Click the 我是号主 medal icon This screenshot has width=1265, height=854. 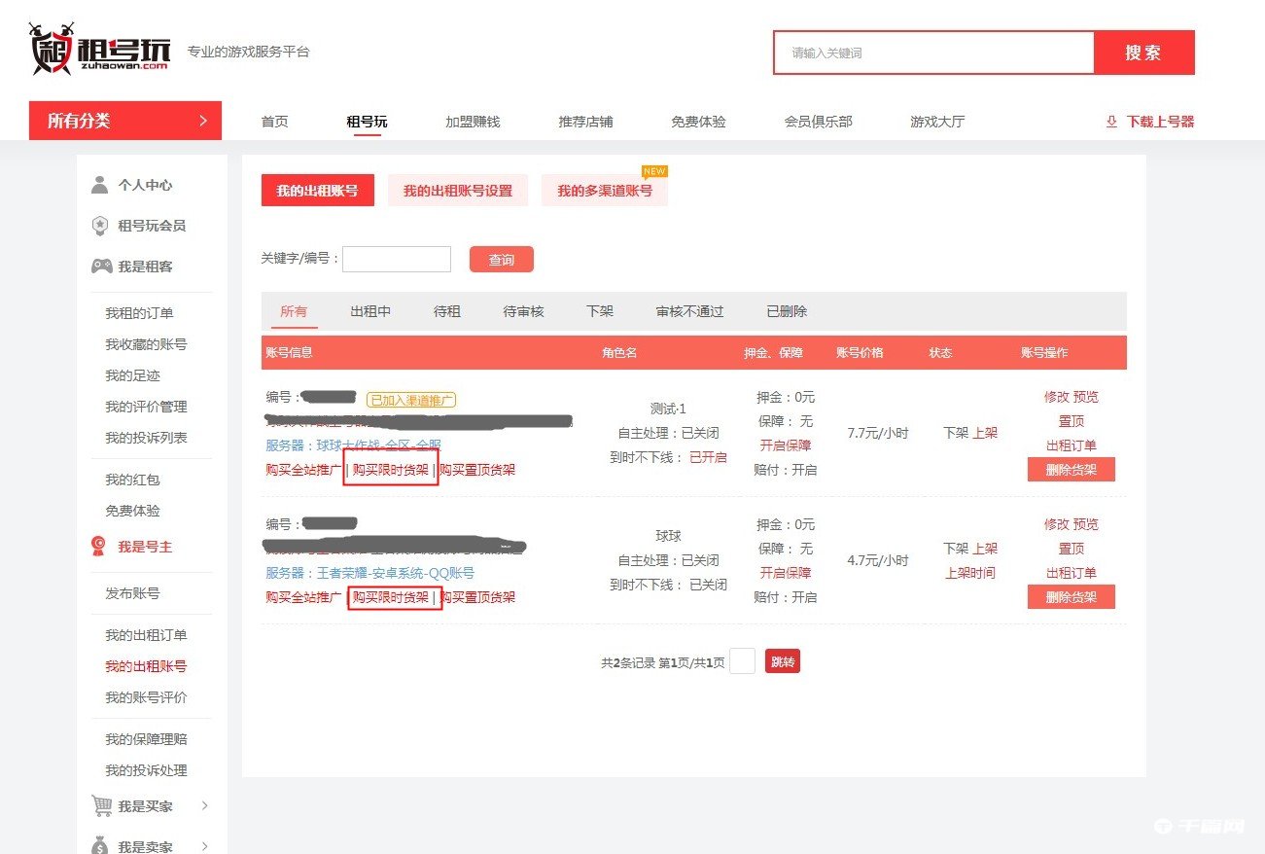coord(97,546)
